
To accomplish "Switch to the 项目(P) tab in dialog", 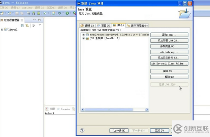I will [103, 26].
